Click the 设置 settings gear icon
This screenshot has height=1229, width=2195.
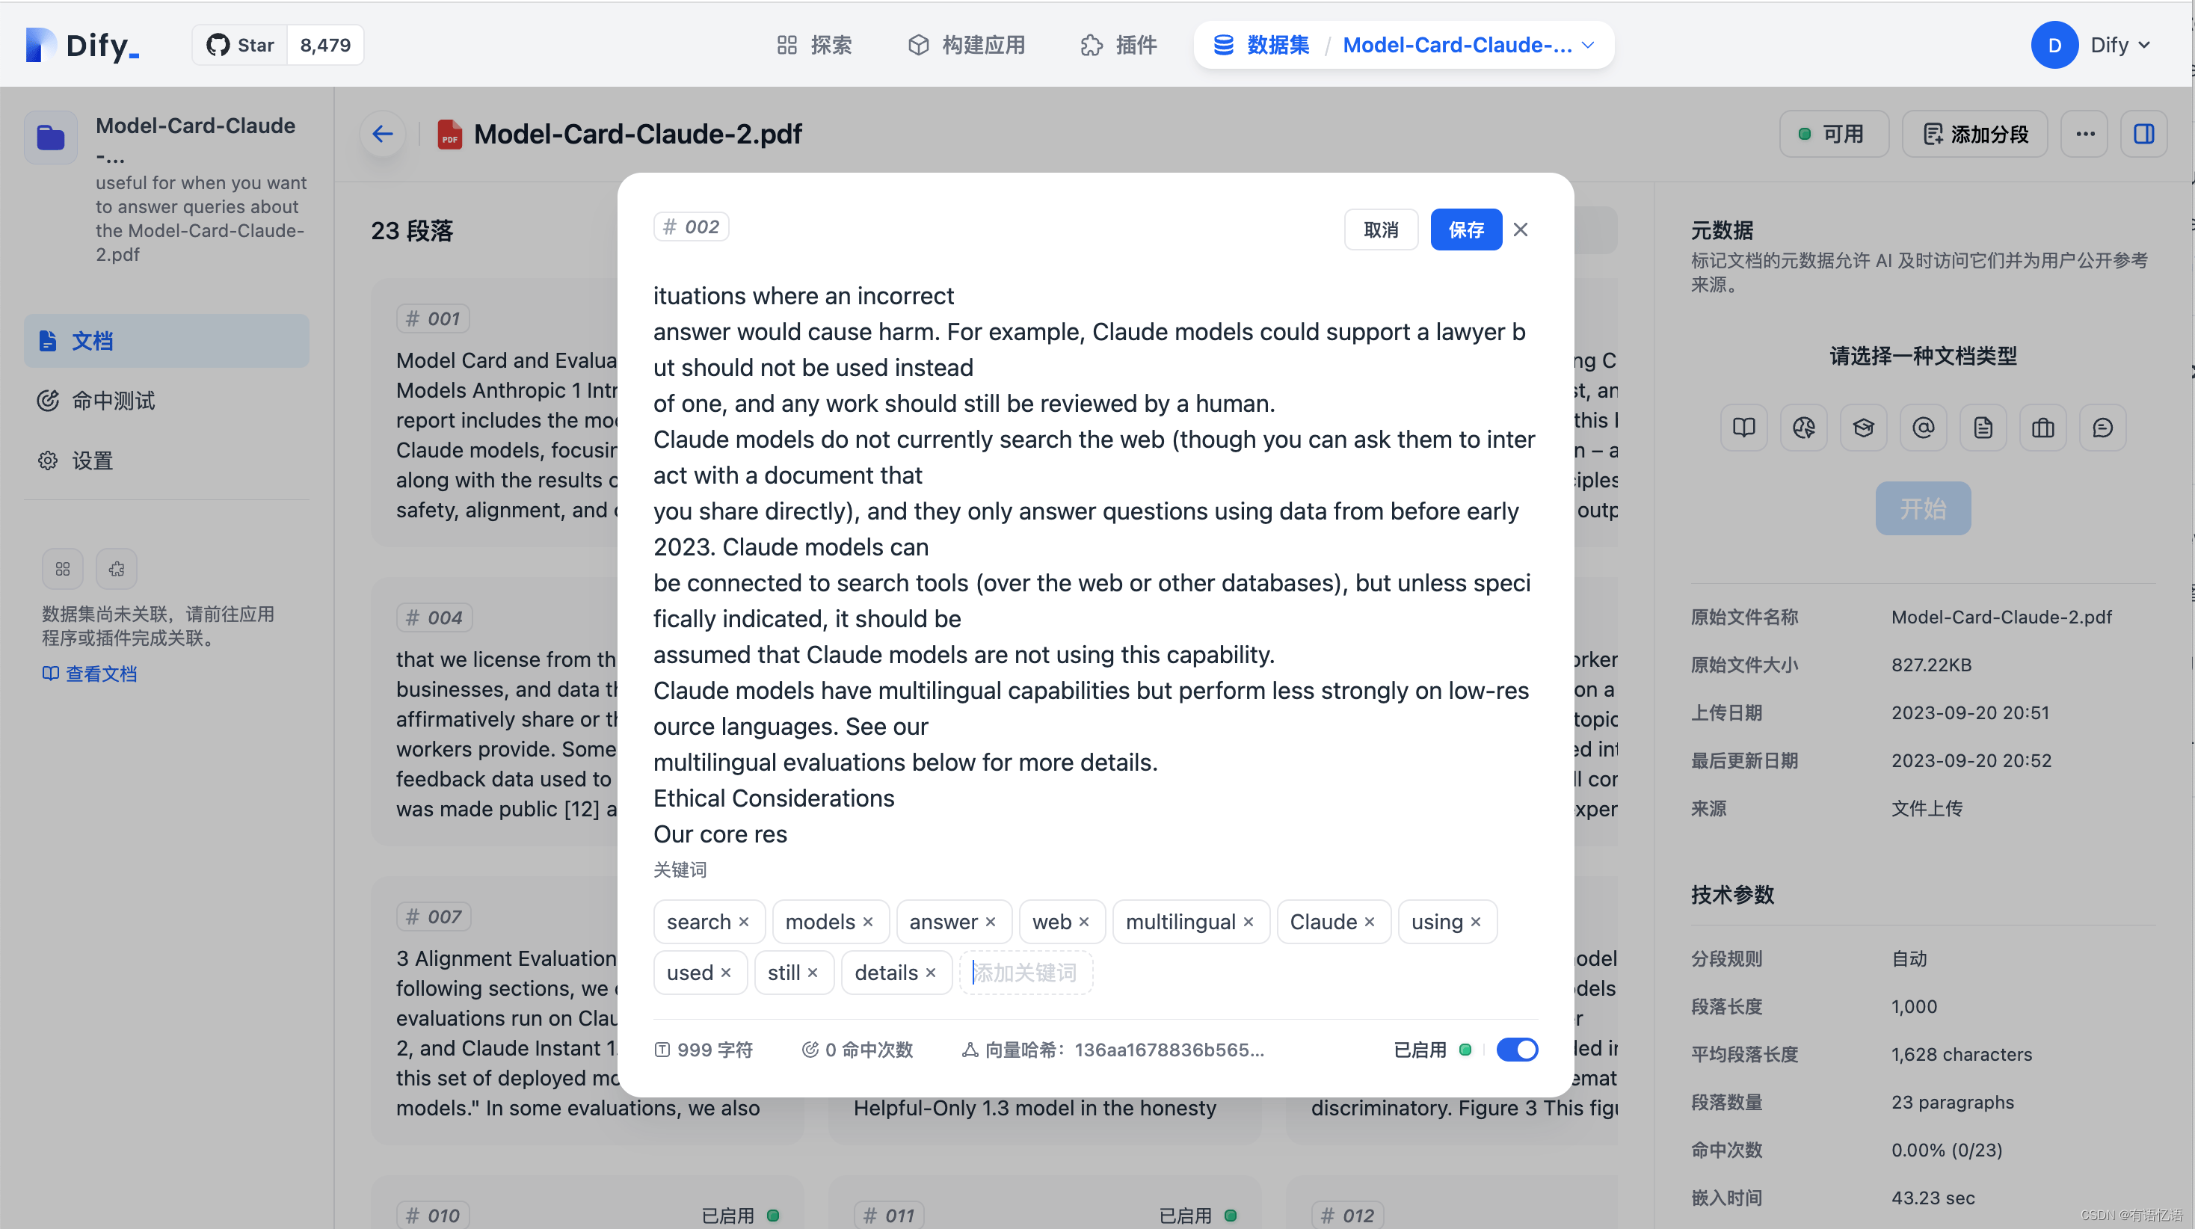[x=43, y=460]
